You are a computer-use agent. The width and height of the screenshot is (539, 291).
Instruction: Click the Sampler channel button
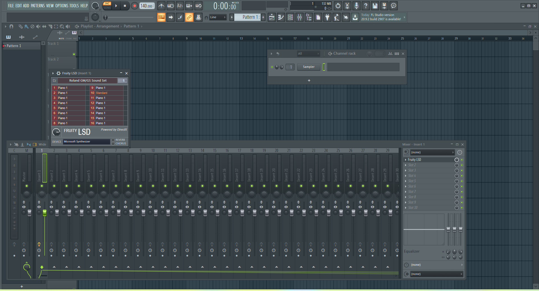coord(309,67)
